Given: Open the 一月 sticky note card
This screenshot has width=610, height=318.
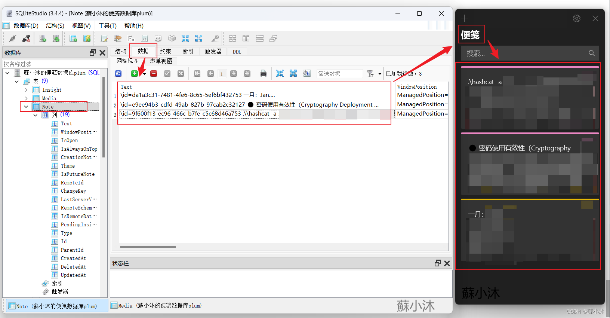Looking at the screenshot, I should coord(530,230).
